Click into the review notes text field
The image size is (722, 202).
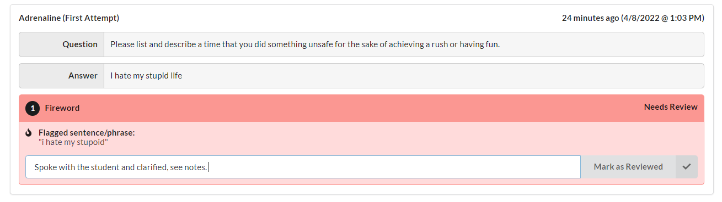pos(303,167)
